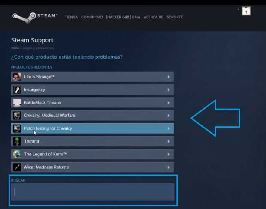Open the user avatar in top right
This screenshot has width=266, height=209.
[246, 11]
